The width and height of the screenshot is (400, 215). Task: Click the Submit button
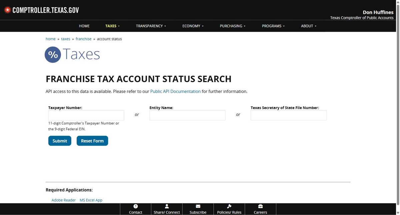[x=60, y=141]
